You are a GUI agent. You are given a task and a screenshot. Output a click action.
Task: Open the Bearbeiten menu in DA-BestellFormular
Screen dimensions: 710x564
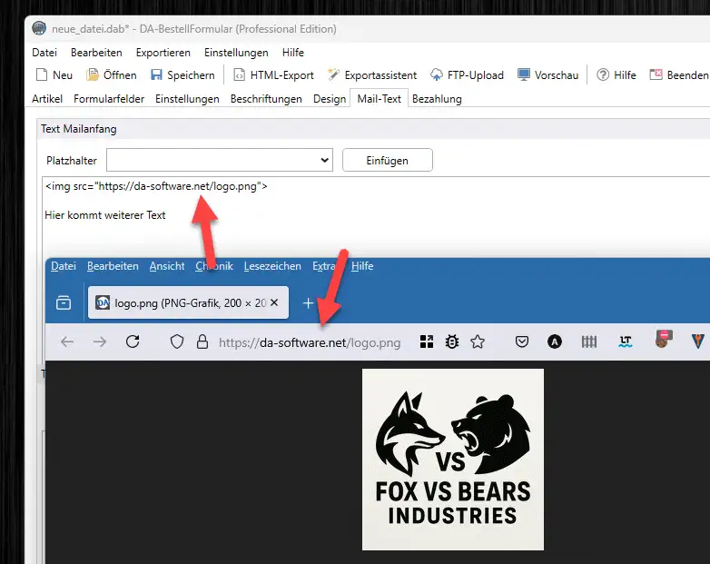(96, 53)
